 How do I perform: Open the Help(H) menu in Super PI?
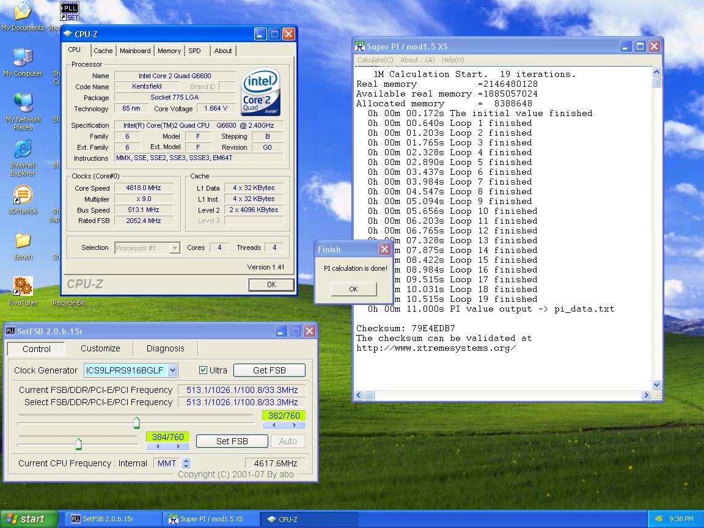pos(453,60)
